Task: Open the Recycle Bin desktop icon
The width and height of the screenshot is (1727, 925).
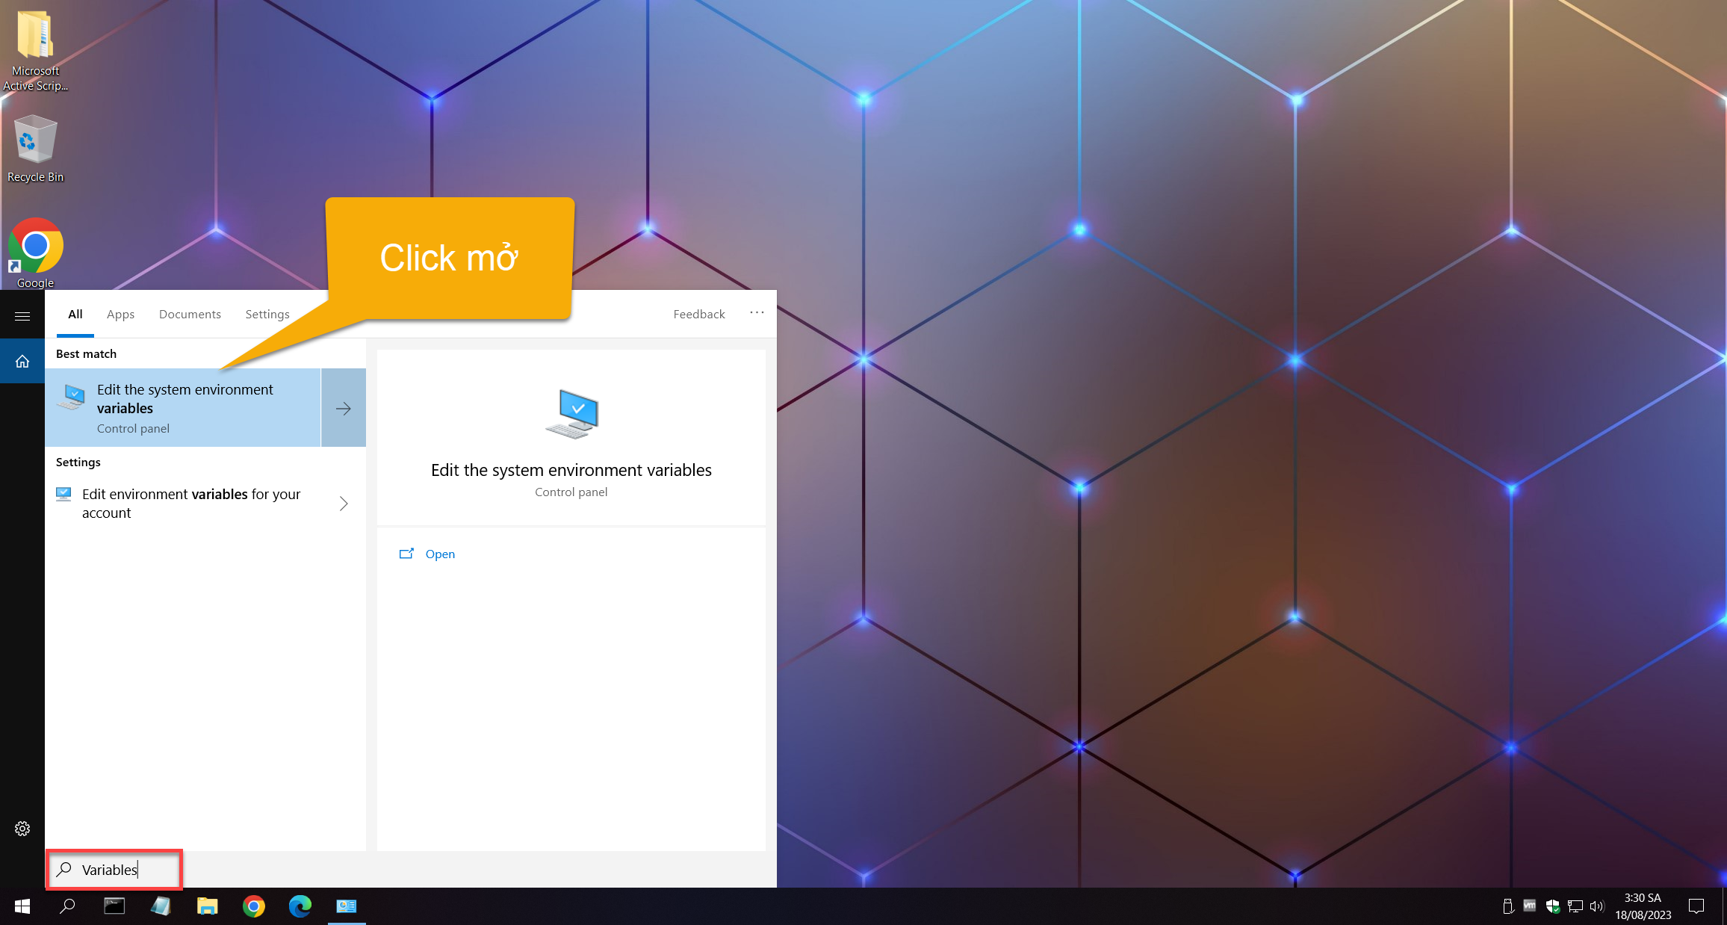Action: (35, 148)
